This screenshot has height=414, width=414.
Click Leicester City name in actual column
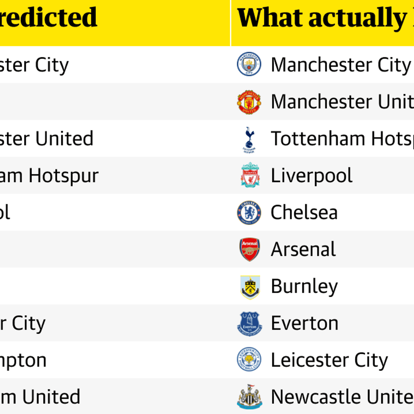click(329, 361)
